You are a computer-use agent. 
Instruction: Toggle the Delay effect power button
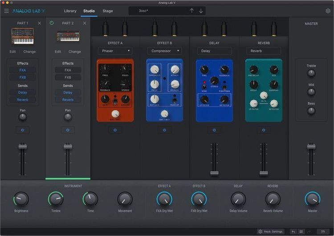[x=214, y=130]
